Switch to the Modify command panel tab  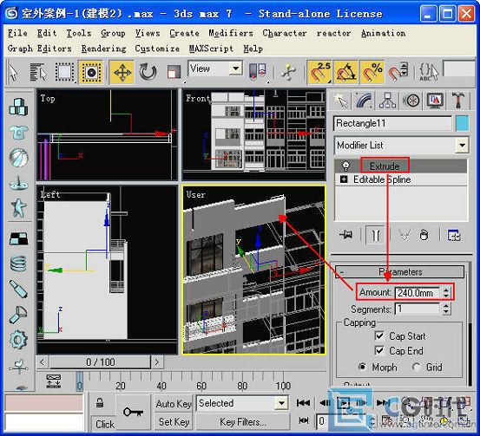365,101
